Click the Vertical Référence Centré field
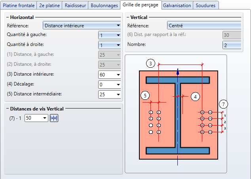251x179 pixels. 204,26
